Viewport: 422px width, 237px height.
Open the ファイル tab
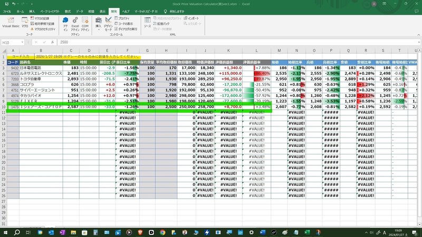[x=7, y=11]
